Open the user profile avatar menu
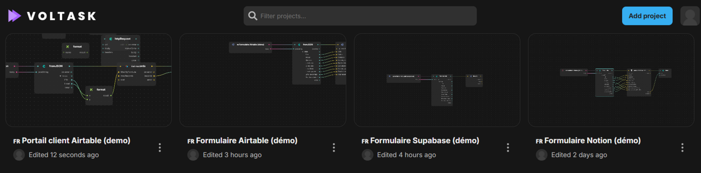Screen dimensions: 701x173 coord(690,16)
